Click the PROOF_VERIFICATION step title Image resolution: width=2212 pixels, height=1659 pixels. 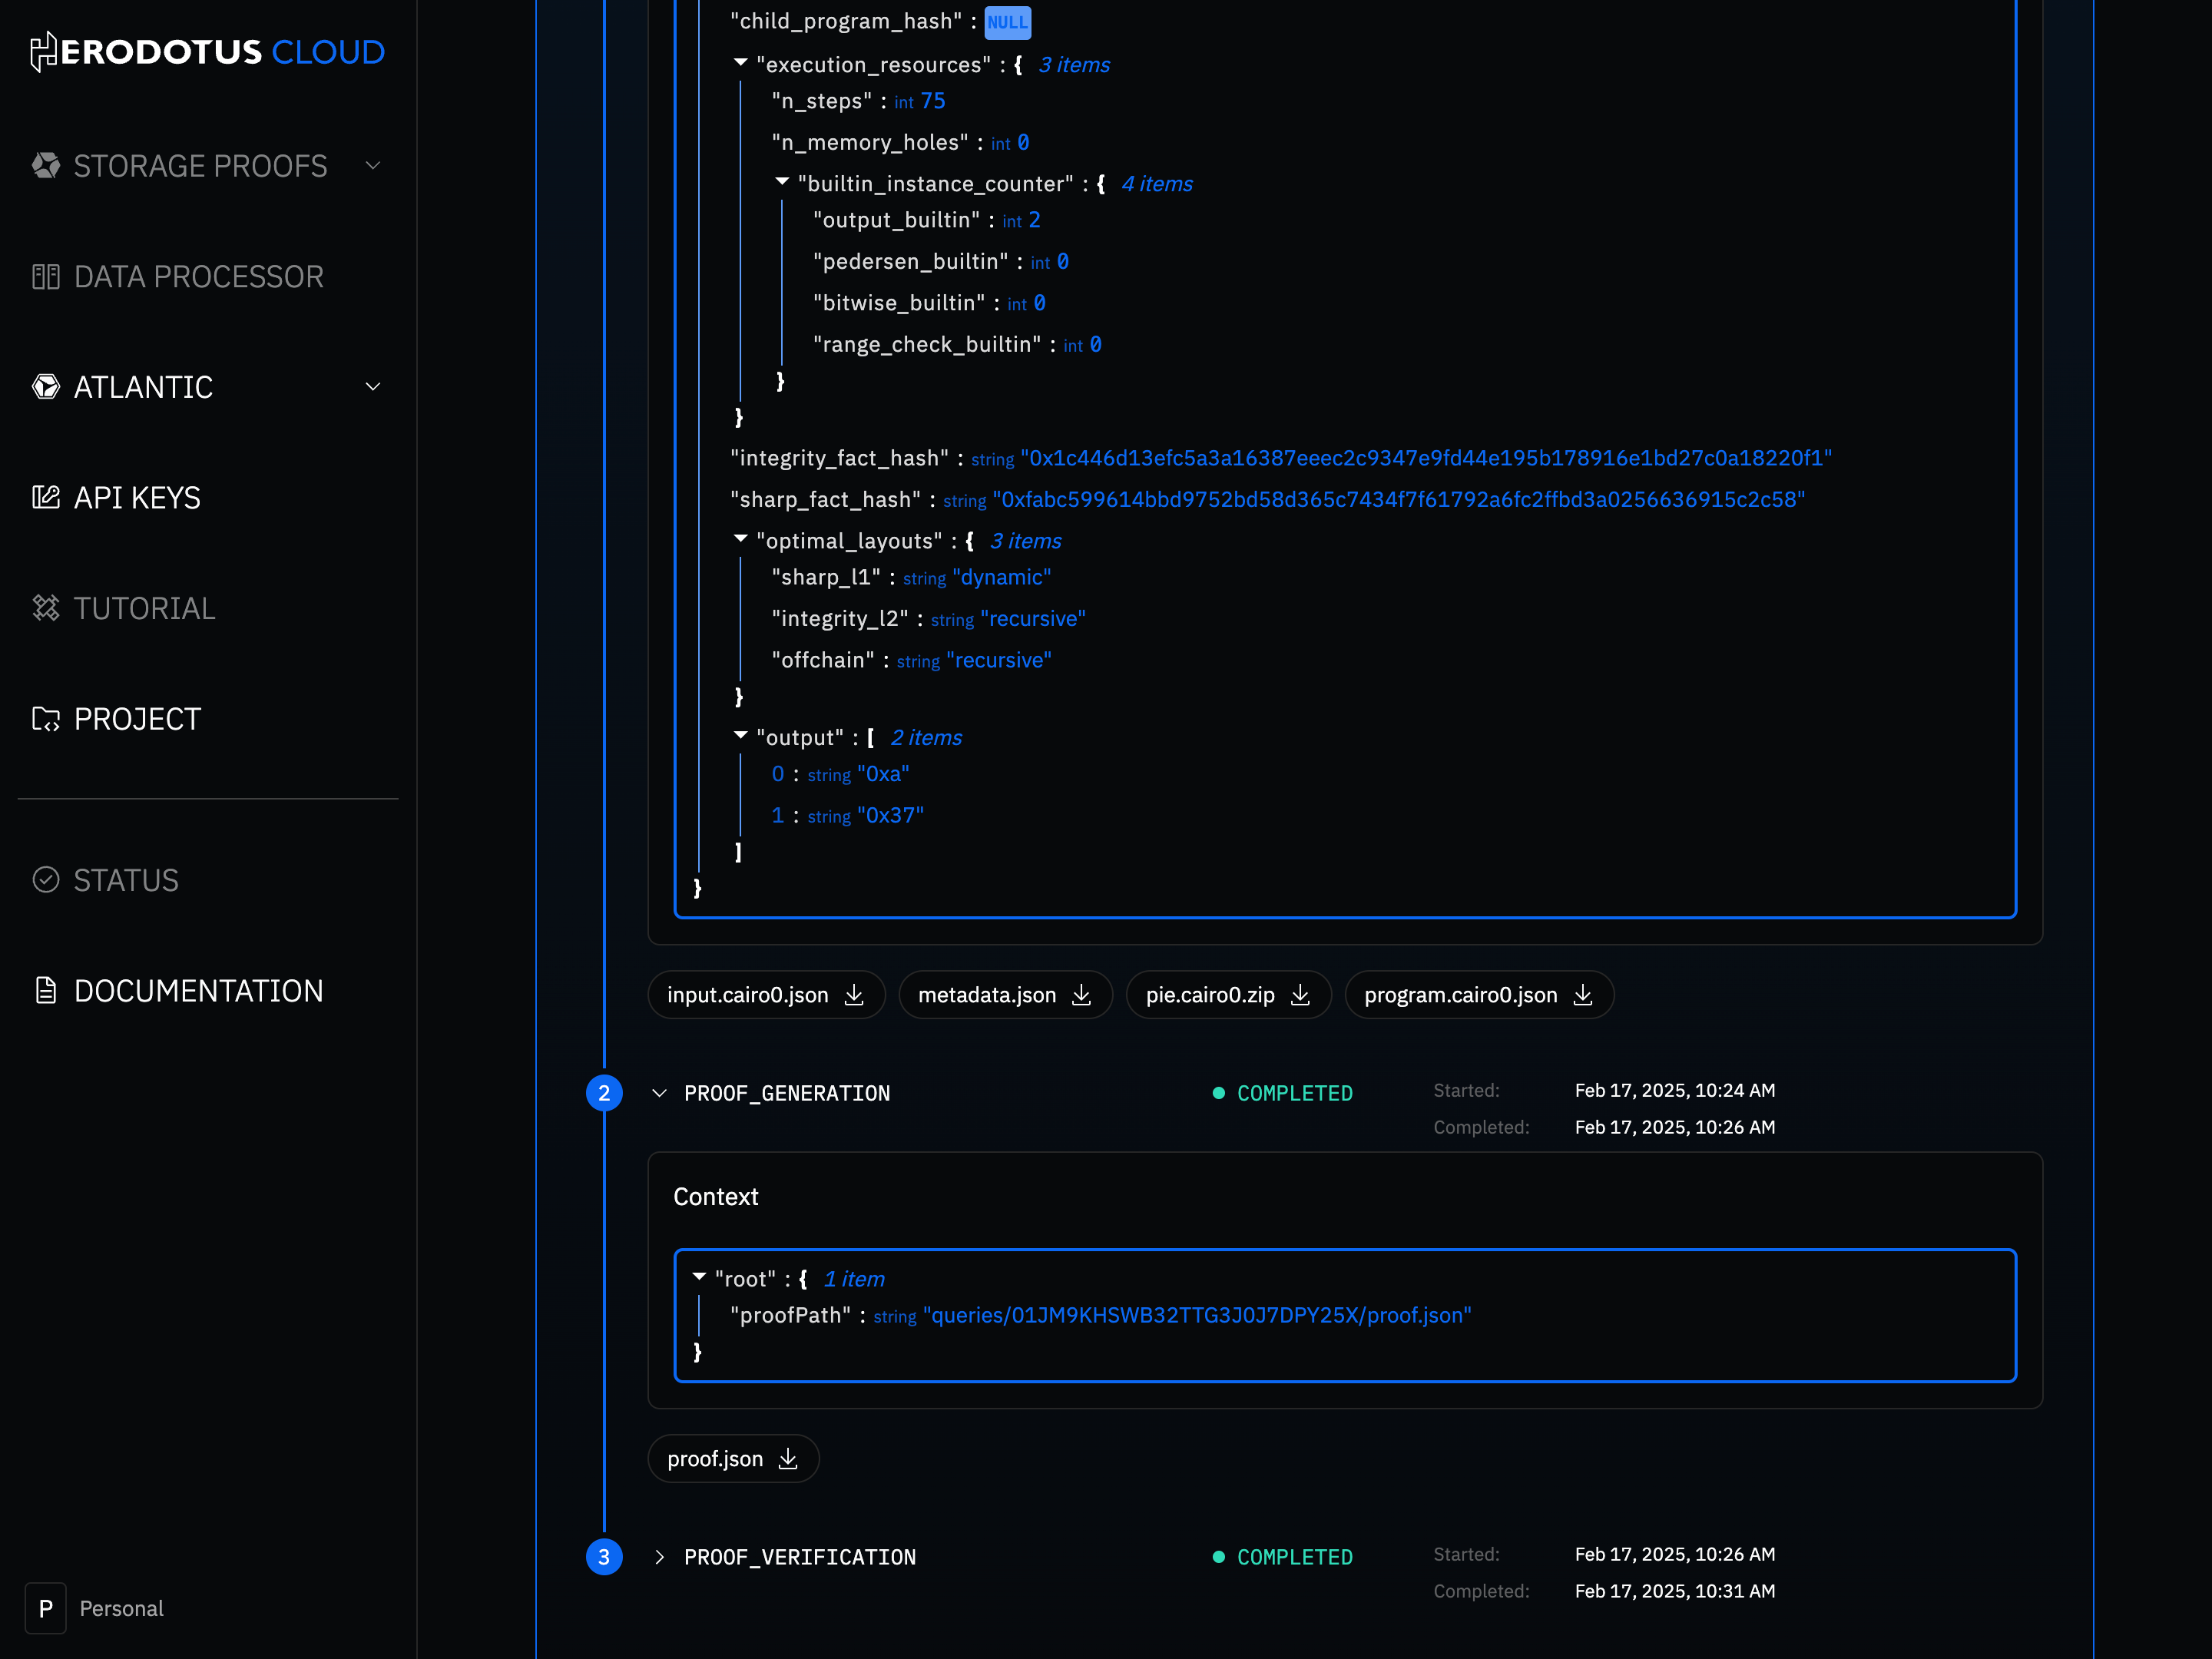point(800,1557)
